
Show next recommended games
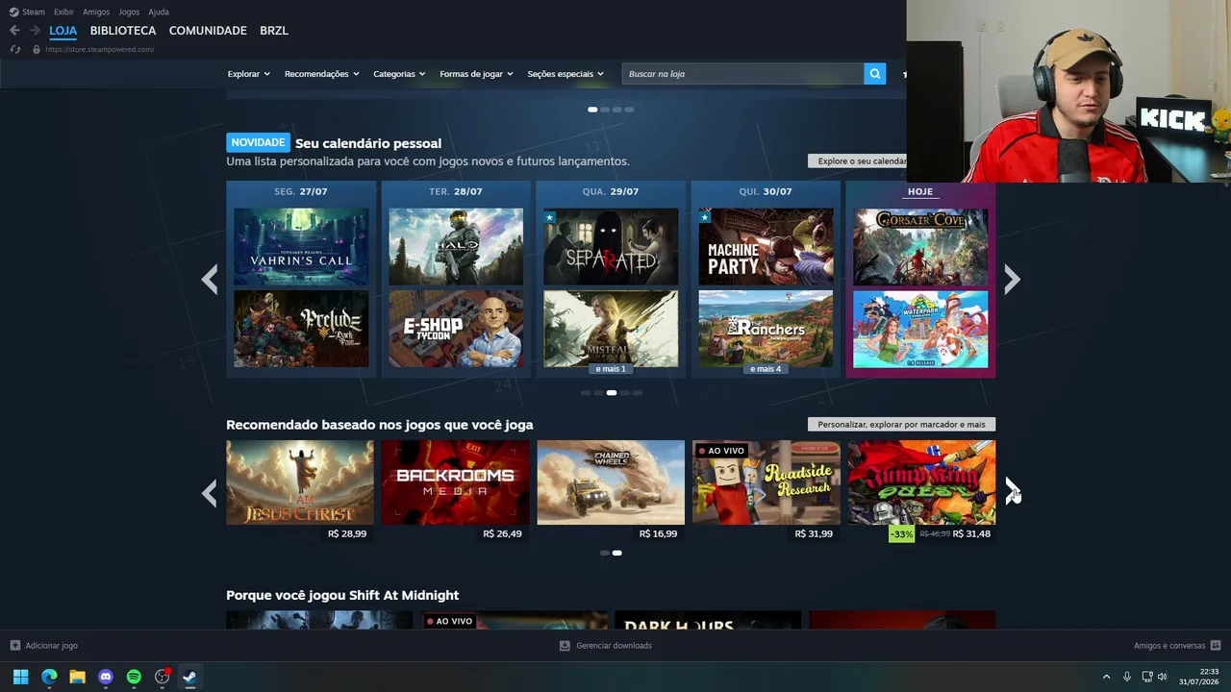(1011, 491)
